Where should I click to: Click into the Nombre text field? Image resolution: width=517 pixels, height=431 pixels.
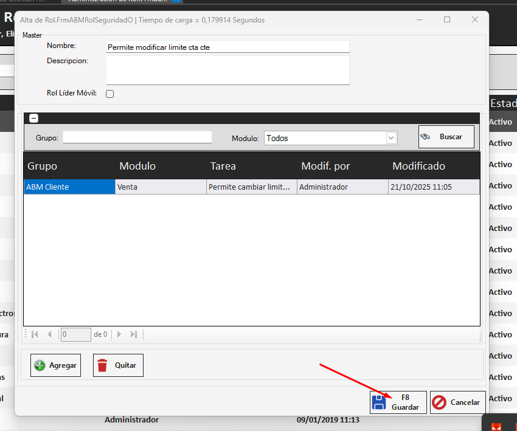pyautogui.click(x=227, y=47)
